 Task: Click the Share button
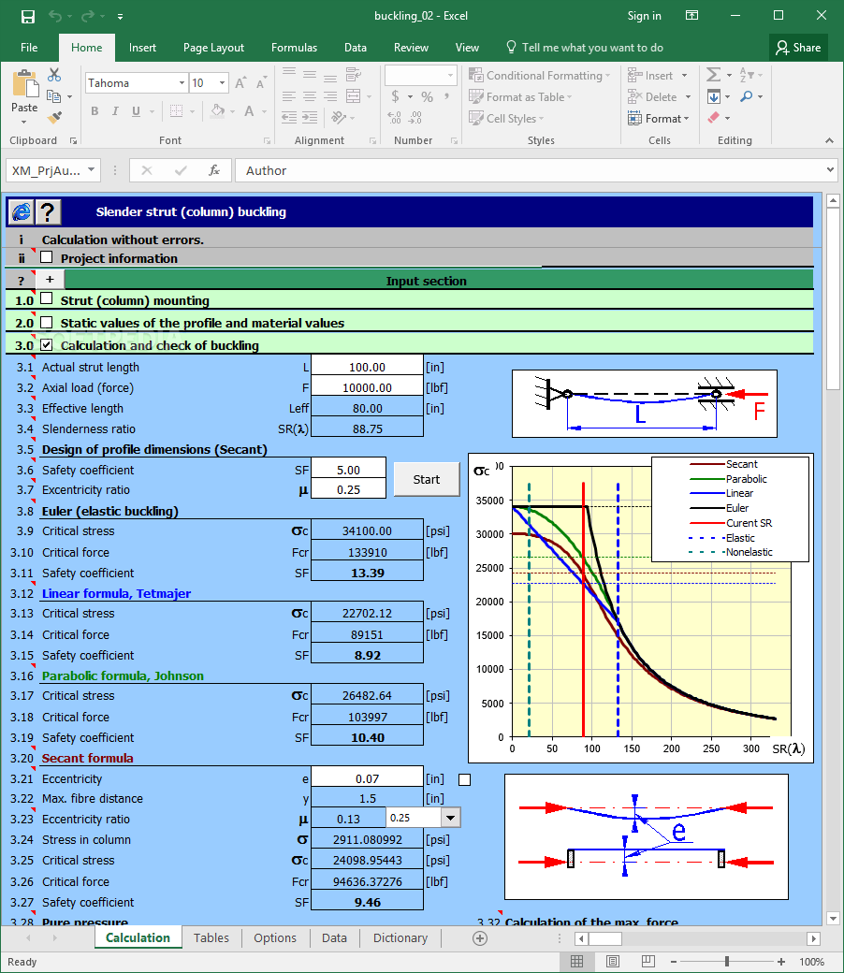coord(799,48)
